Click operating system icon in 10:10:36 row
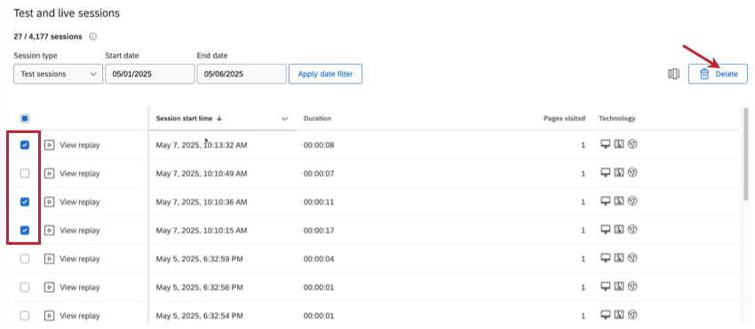 [619, 201]
